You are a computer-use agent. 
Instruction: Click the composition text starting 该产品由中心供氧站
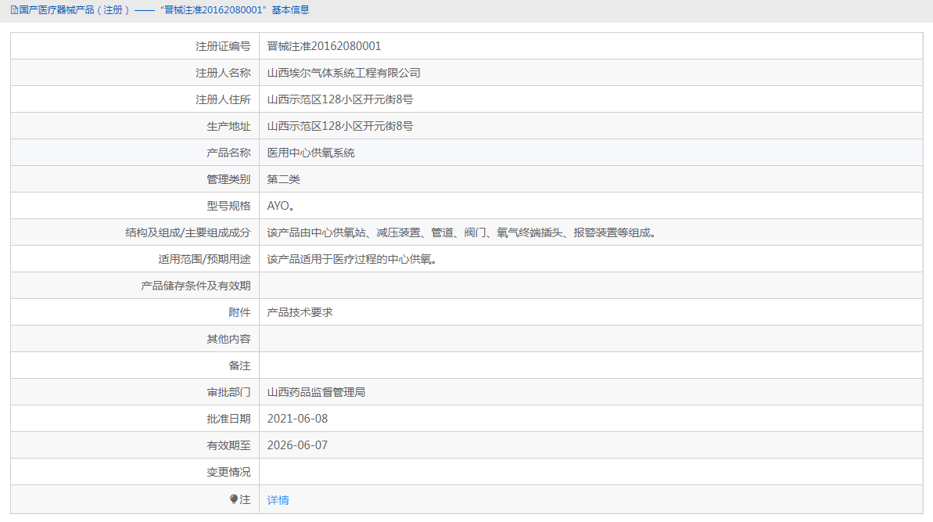coord(461,232)
